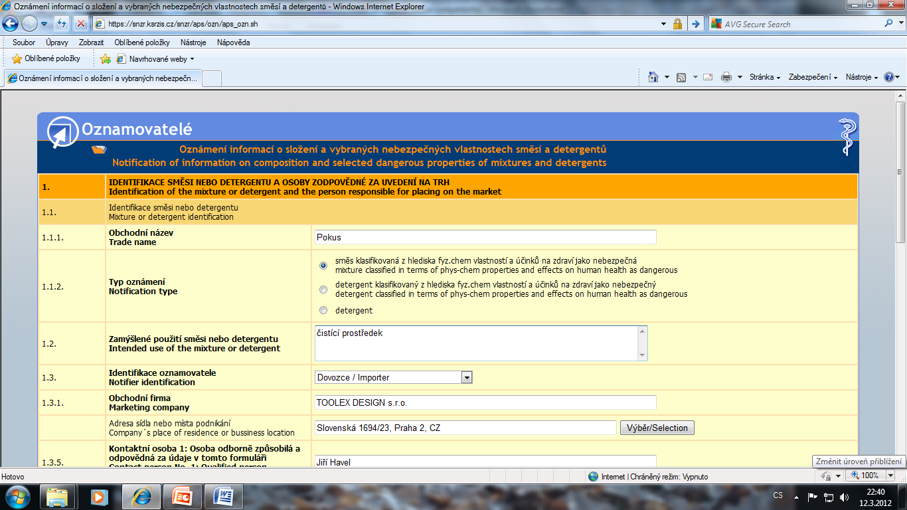Click the snake staff emblem icon
Screen dimensions: 907x510
(x=847, y=137)
